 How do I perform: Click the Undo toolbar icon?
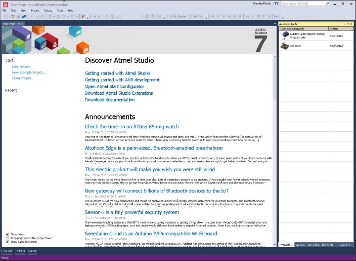tap(64, 17)
